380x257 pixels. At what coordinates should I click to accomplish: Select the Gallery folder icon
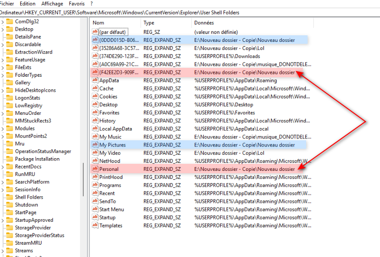[x=9, y=82]
